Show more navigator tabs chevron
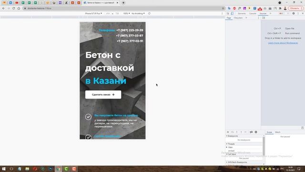This screenshot has width=305, height=172. click(x=246, y=18)
